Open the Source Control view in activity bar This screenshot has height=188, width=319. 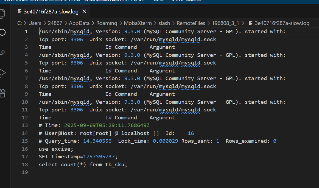coord(2,53)
